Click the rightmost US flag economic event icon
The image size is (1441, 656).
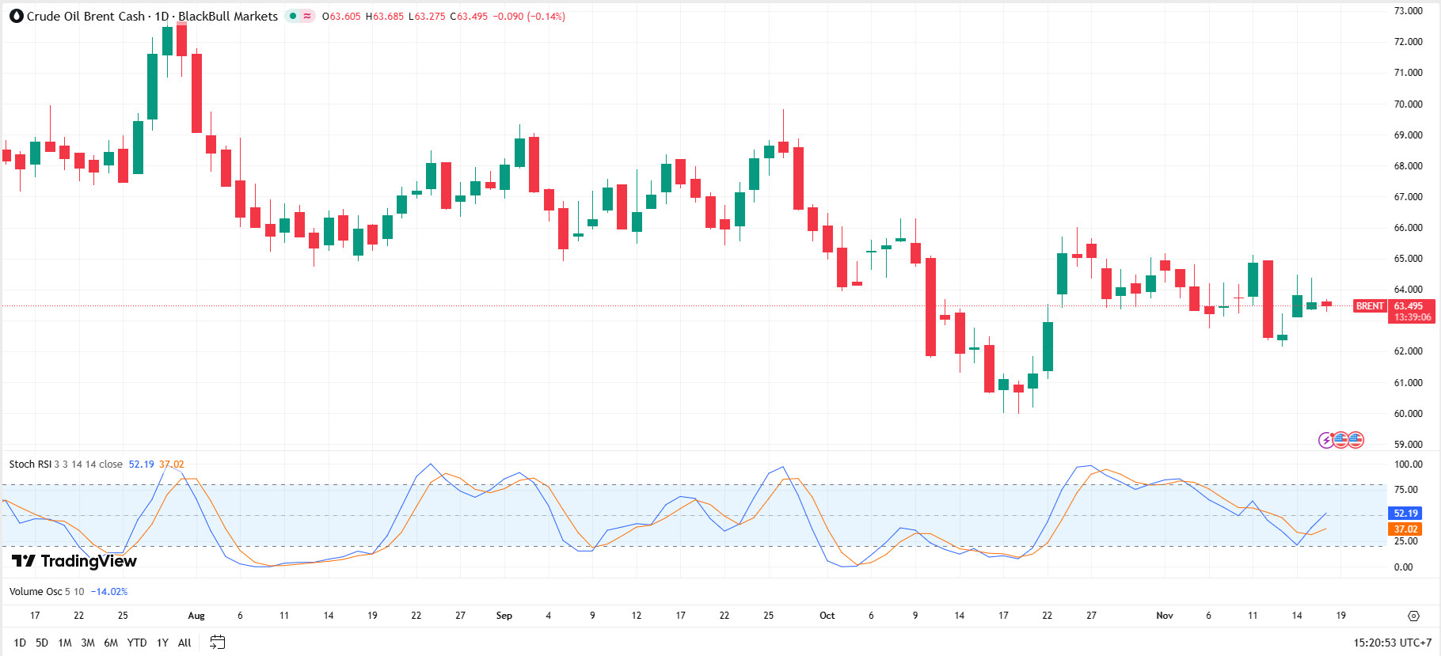[1355, 440]
